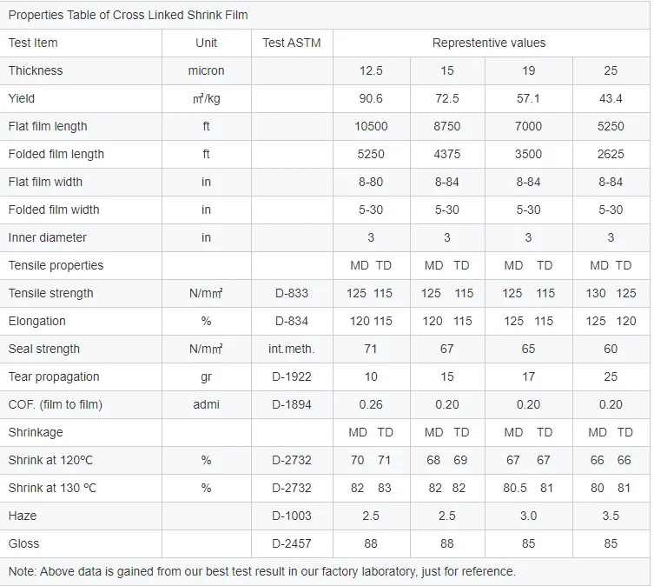The height and width of the screenshot is (586, 654).
Task: Select the D-834 elongation test cell
Action: point(291,321)
